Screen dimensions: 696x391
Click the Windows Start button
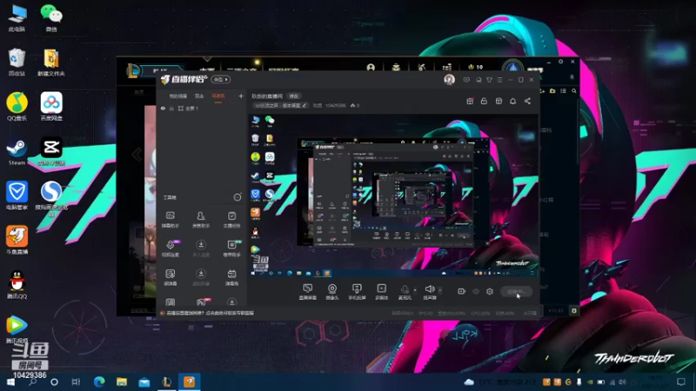click(x=10, y=381)
